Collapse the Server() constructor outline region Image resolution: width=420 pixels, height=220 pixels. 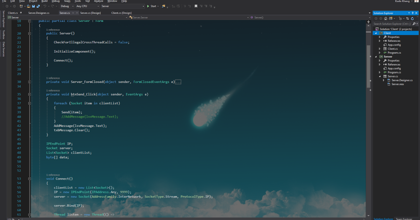pos(29,33)
